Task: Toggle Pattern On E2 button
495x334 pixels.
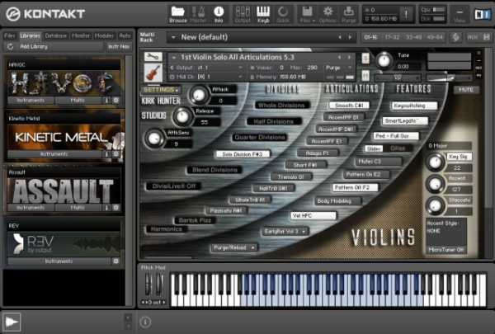Action: coord(366,174)
